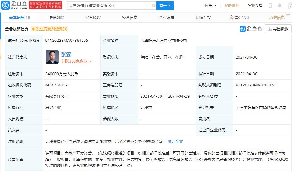
Task: Click the search field containing 天津静海万海置业有限公司
Action: [111, 5]
